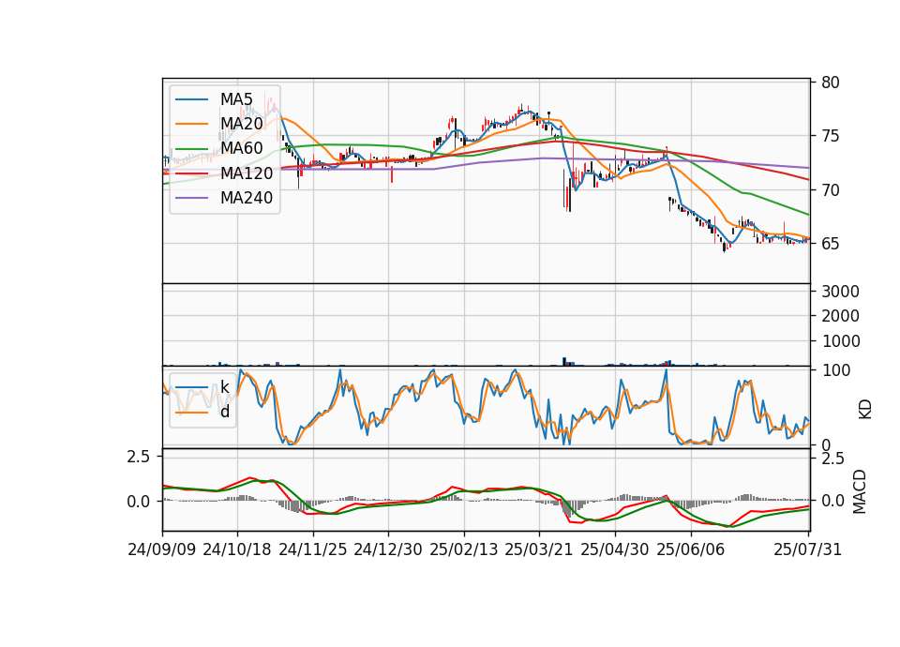This screenshot has width=900, height=647.
Task: Click the 25/07/31 date label
Action: (807, 549)
